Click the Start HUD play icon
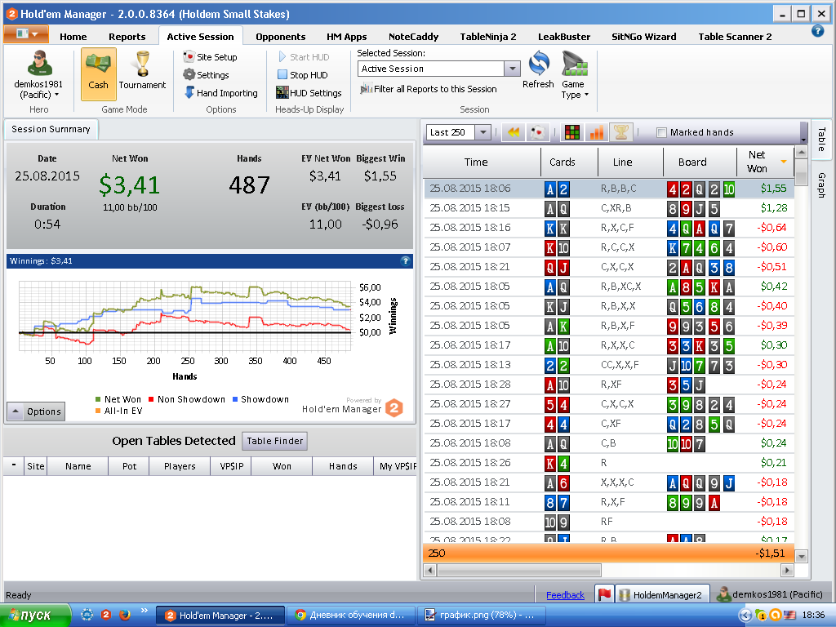The image size is (836, 627). (x=282, y=56)
